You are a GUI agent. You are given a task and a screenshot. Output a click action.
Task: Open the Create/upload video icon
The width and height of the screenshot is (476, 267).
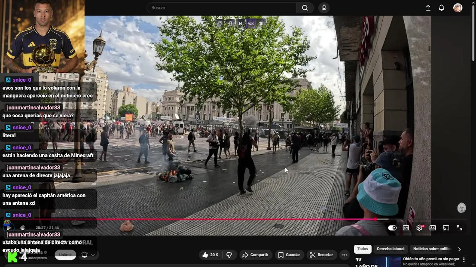(428, 8)
